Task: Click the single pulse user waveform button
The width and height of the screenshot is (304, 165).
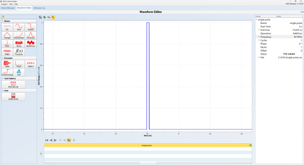Action: coord(13,96)
